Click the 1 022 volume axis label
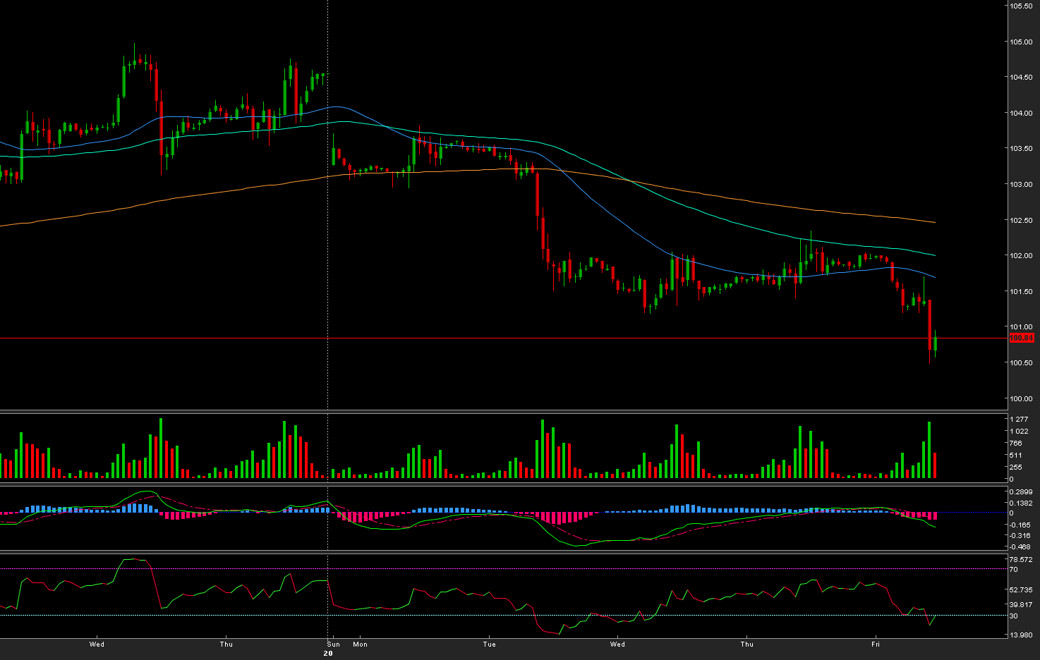 coord(1019,431)
